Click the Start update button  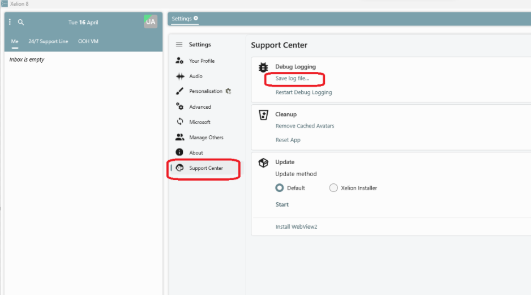click(x=282, y=204)
